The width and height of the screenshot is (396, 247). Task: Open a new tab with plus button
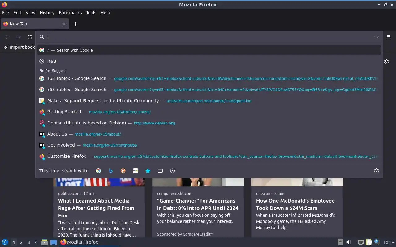[x=75, y=24]
